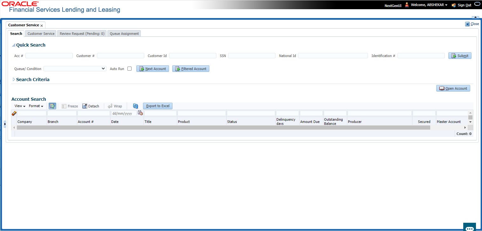The width and height of the screenshot is (482, 231).
Task: Click the table horizontal scrollbar thumb
Action: coord(223,127)
